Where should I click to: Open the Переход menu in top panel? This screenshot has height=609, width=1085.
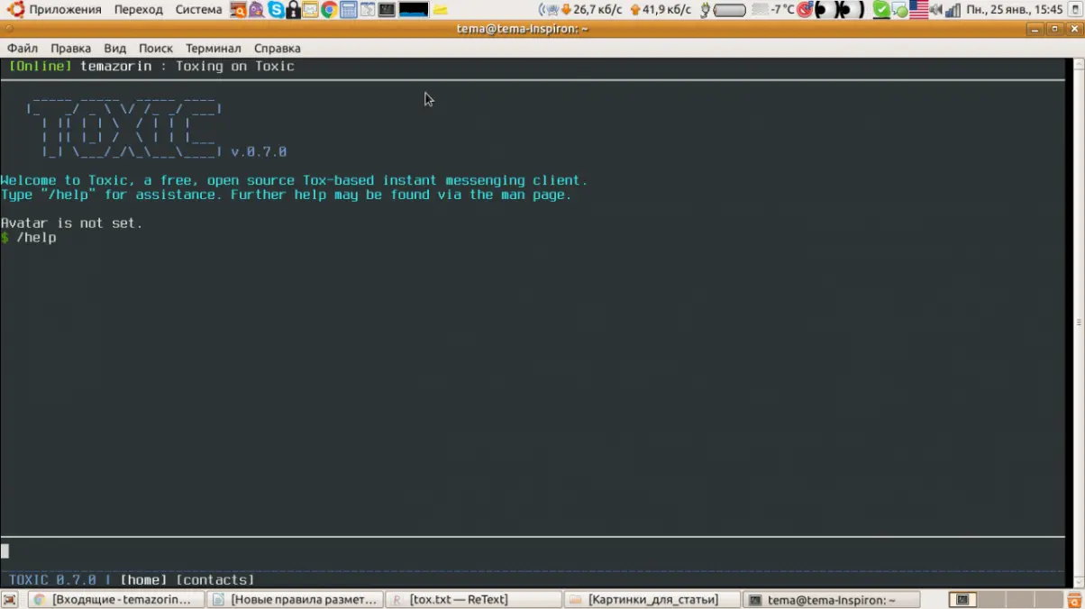pyautogui.click(x=139, y=10)
